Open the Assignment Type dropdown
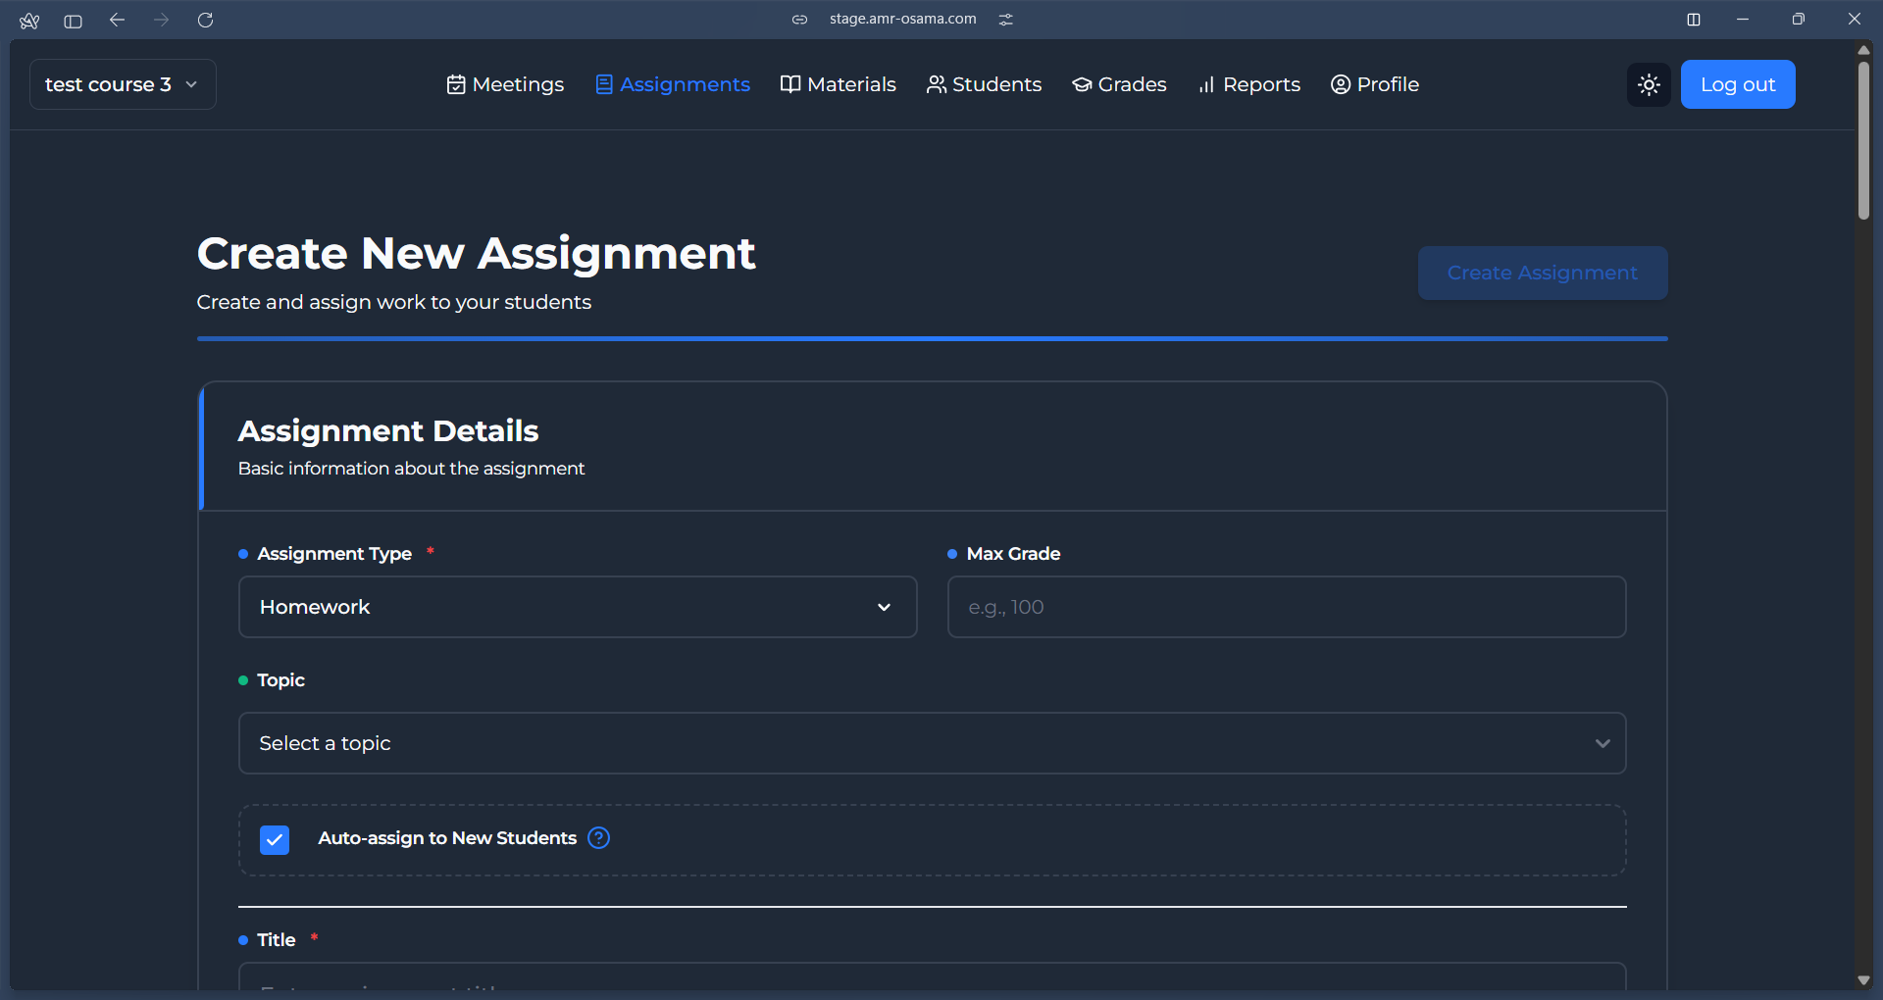The image size is (1883, 1000). (578, 607)
